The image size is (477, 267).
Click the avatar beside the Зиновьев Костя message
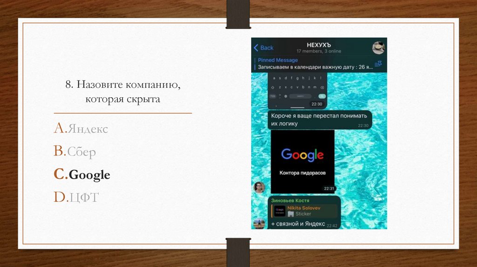point(259,224)
